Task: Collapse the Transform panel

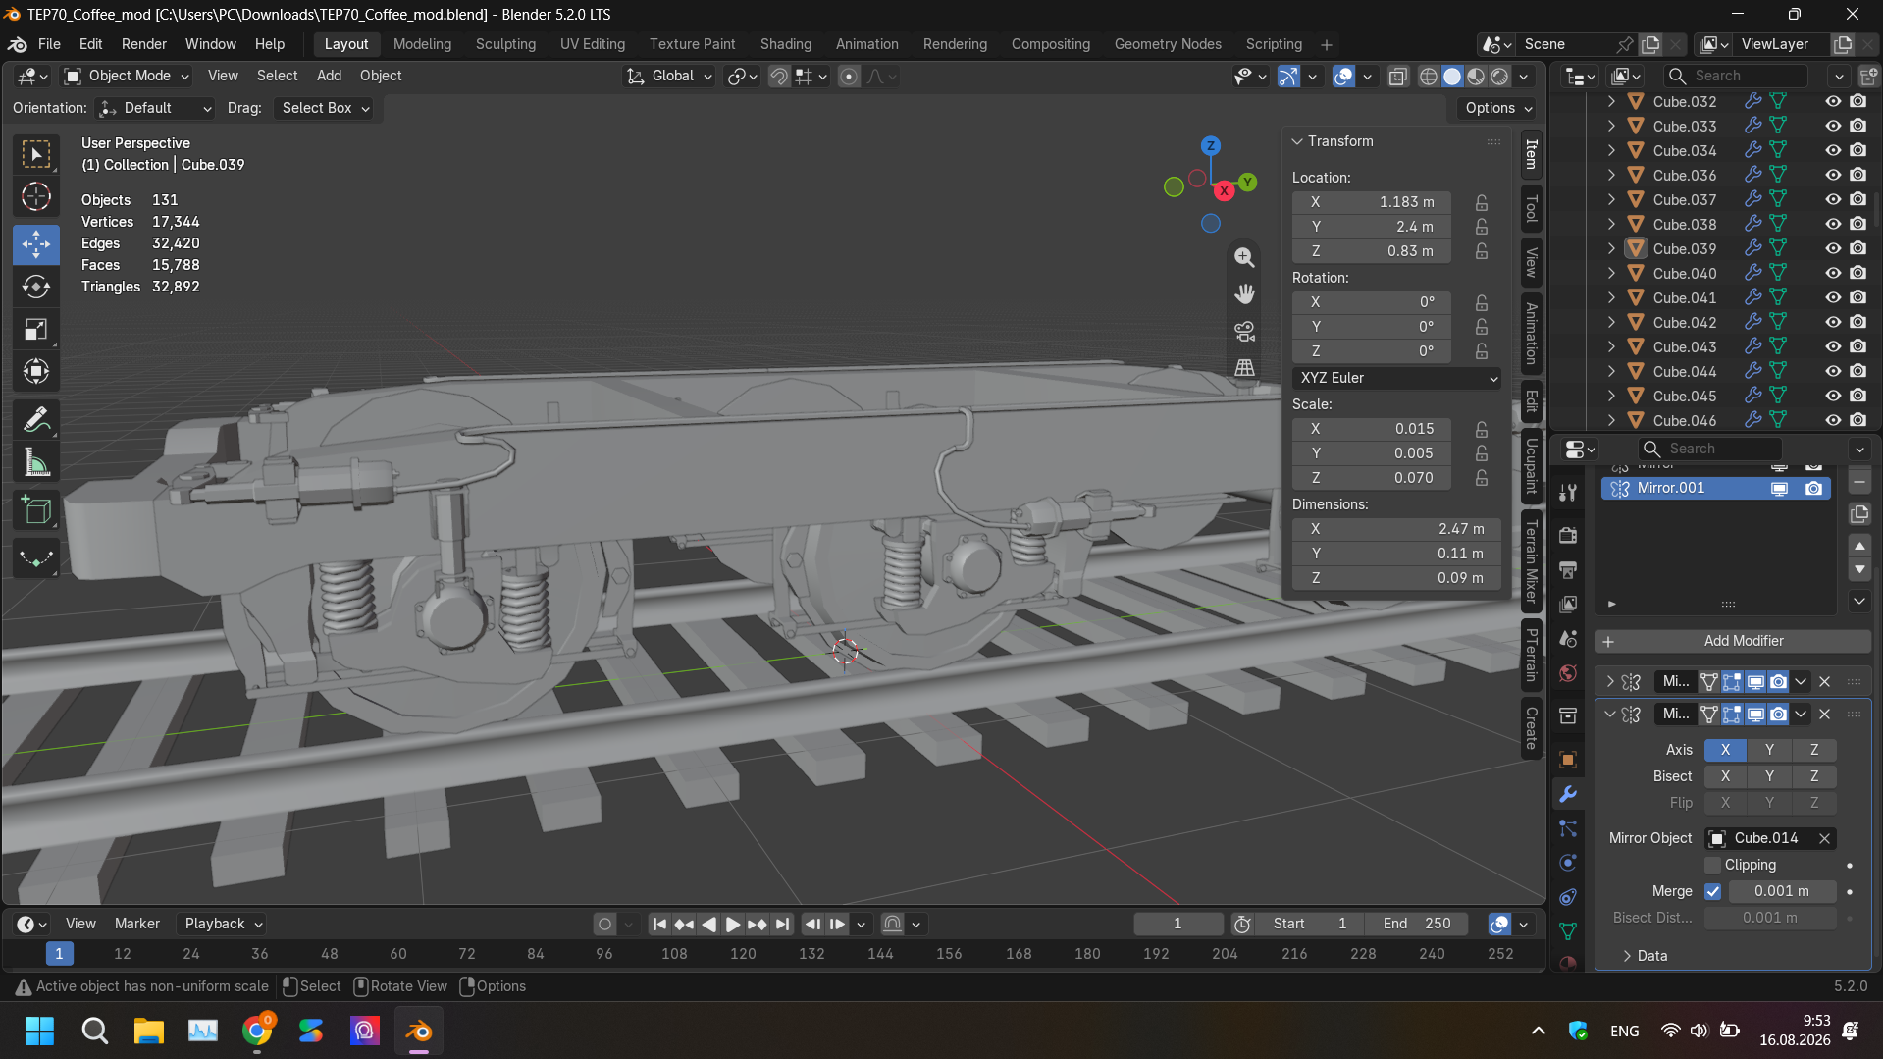Action: click(1297, 141)
